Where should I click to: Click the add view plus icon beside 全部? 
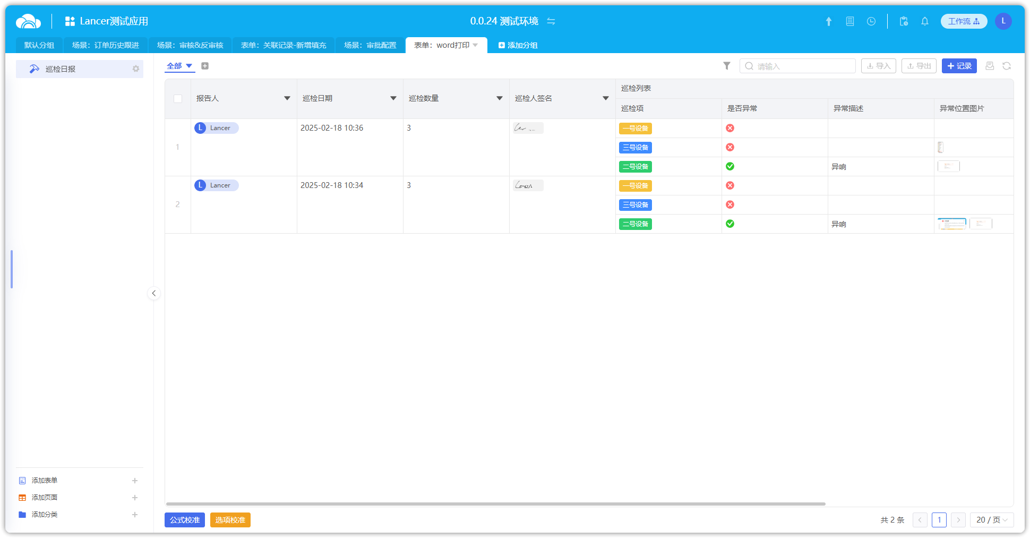(x=205, y=66)
